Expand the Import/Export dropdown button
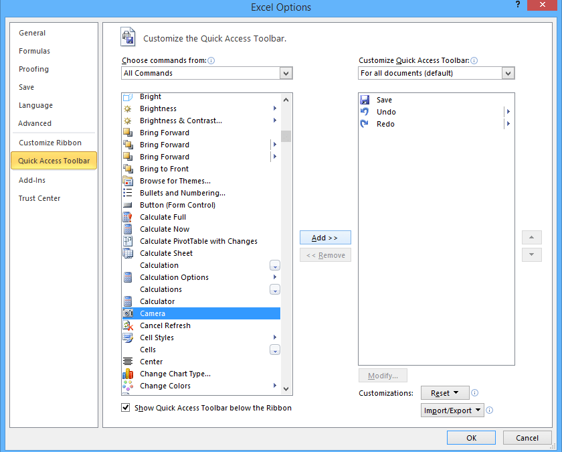This screenshot has height=452, width=562. (x=452, y=410)
